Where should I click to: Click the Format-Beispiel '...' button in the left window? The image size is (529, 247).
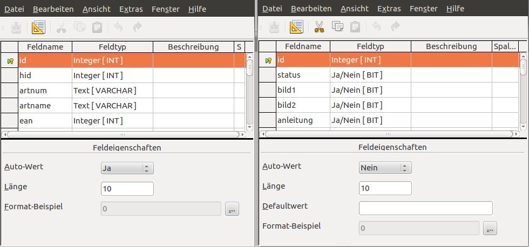pos(232,209)
